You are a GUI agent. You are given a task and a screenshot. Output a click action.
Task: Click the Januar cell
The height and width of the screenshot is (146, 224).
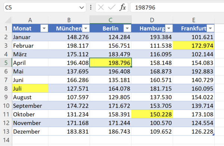pos(30,37)
